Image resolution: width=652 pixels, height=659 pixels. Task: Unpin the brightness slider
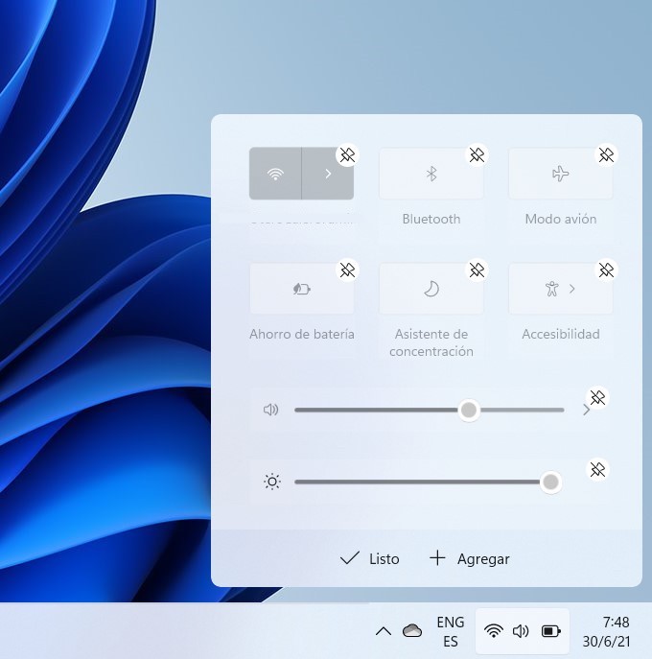coord(597,470)
